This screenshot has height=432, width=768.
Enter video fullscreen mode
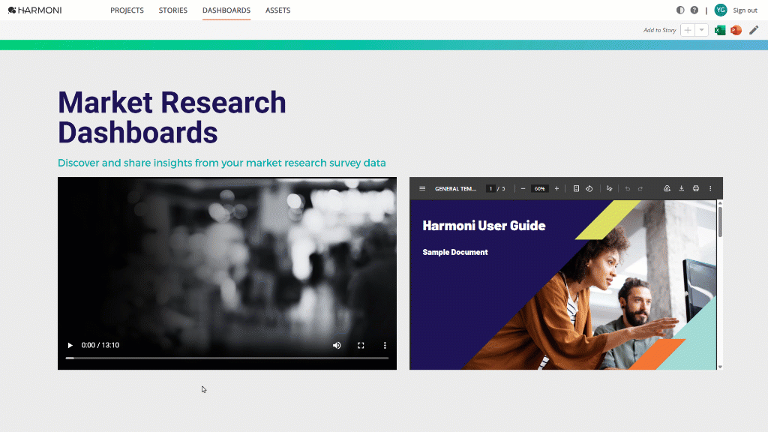(x=361, y=345)
